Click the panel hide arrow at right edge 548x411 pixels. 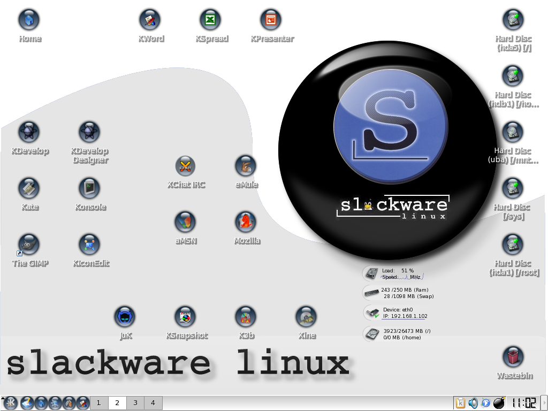544,403
